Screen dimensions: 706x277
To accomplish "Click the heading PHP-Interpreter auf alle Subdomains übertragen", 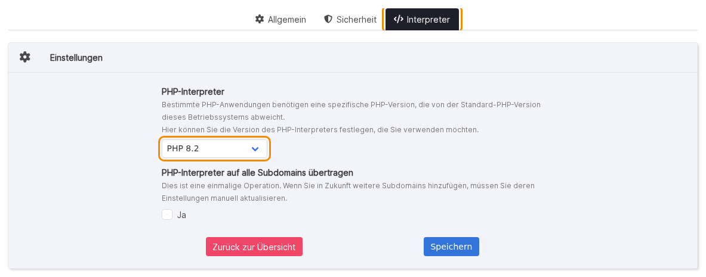I will [257, 173].
